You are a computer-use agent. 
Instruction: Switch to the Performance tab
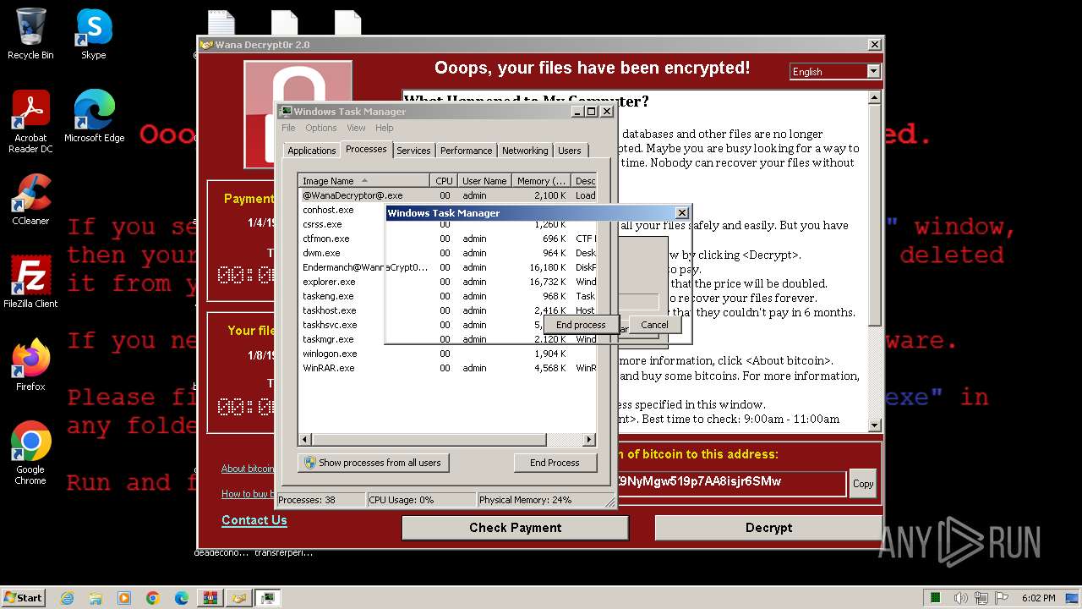[x=466, y=151]
